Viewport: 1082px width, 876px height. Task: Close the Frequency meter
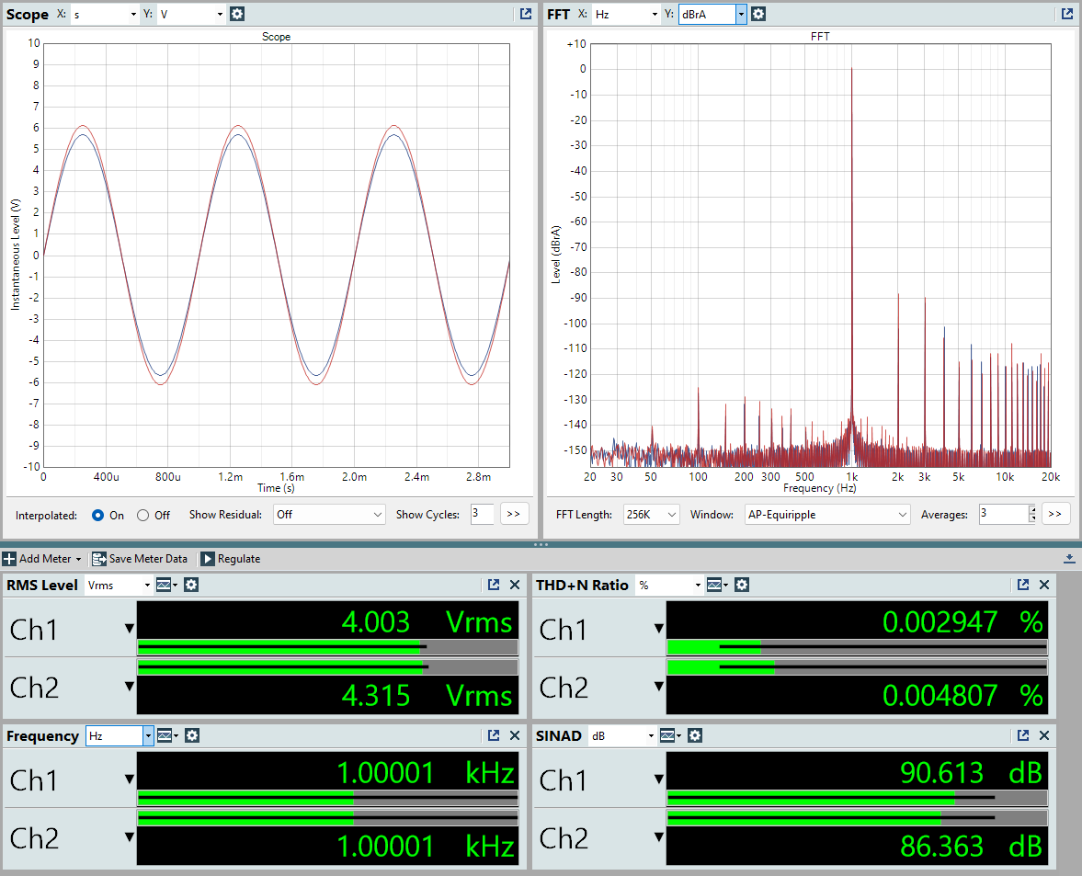coord(515,736)
